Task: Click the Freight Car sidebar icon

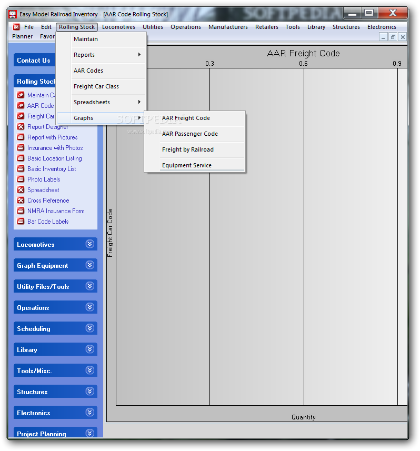Action: tap(21, 116)
